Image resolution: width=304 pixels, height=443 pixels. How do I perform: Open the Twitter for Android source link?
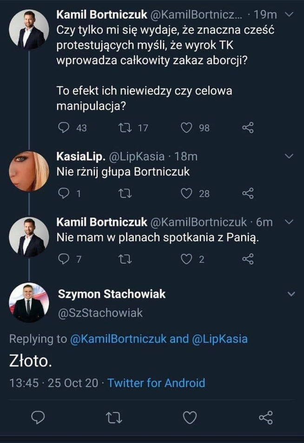[156, 383]
